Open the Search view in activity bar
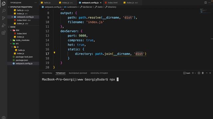Screen dimensions: 213x119 (x=4, y=11)
